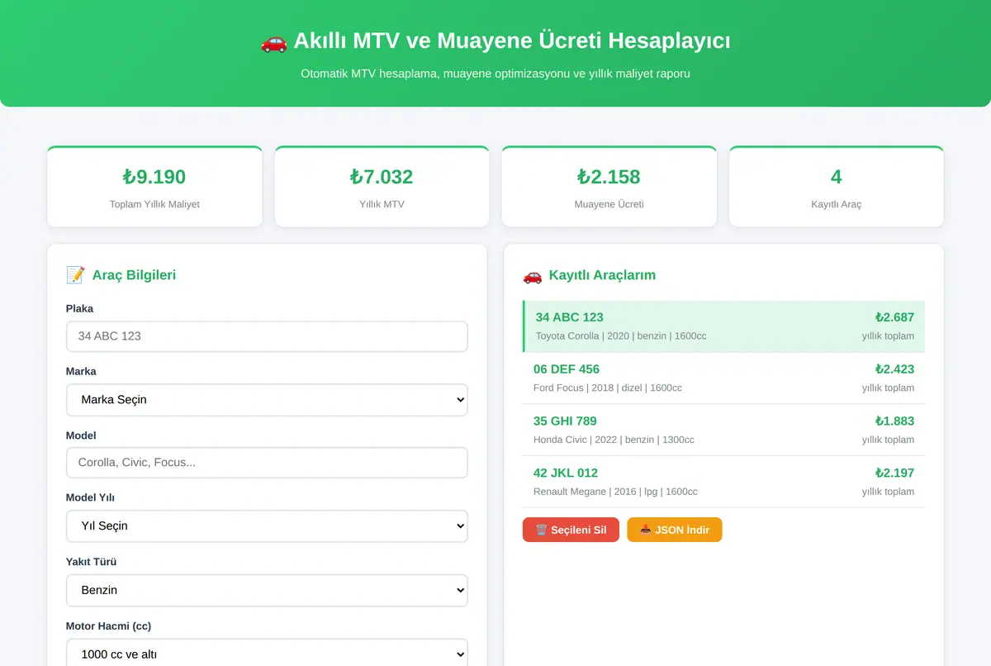Click the notepad icon beside Araç Bilgileri
Screen dimensions: 991x666
75,275
